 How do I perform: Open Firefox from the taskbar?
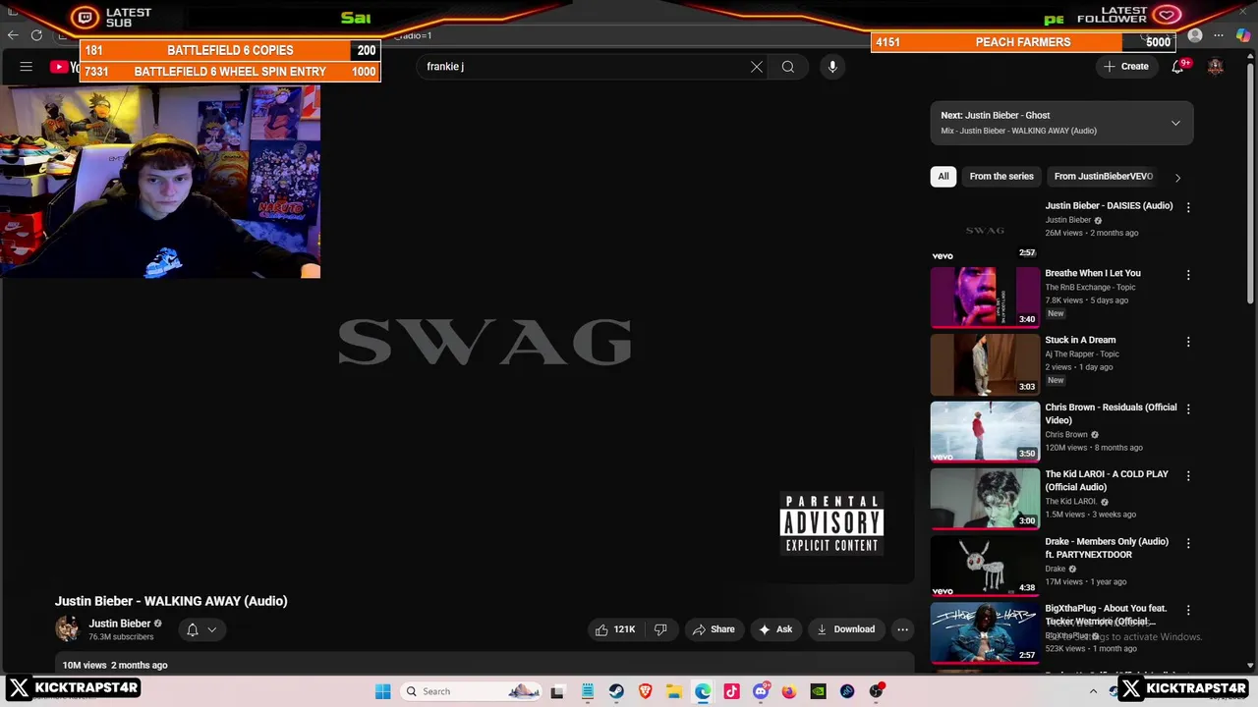point(789,691)
